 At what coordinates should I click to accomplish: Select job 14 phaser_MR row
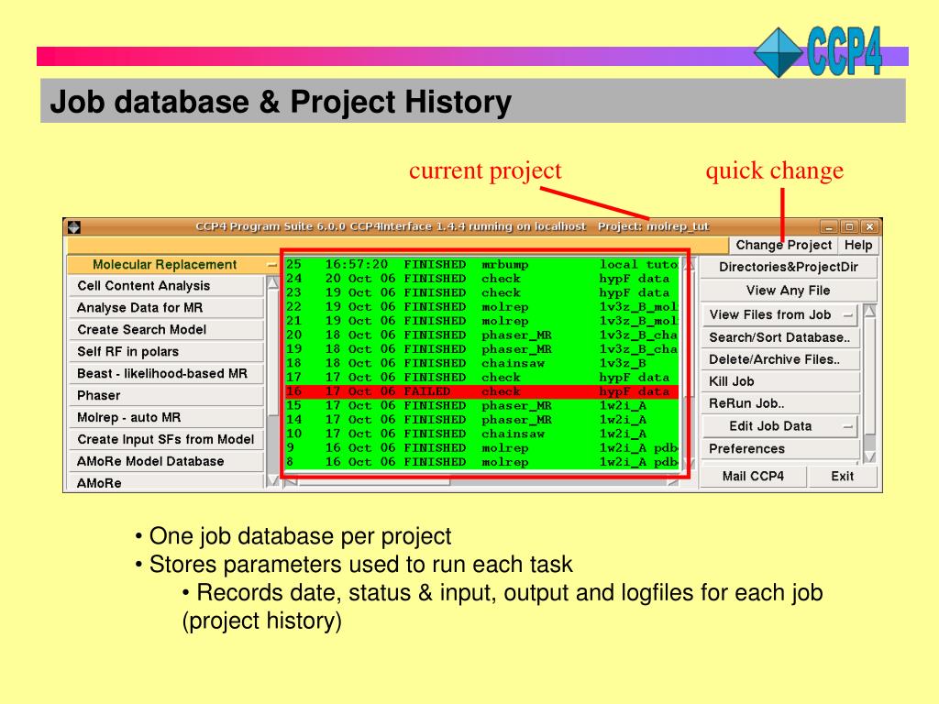(x=482, y=420)
